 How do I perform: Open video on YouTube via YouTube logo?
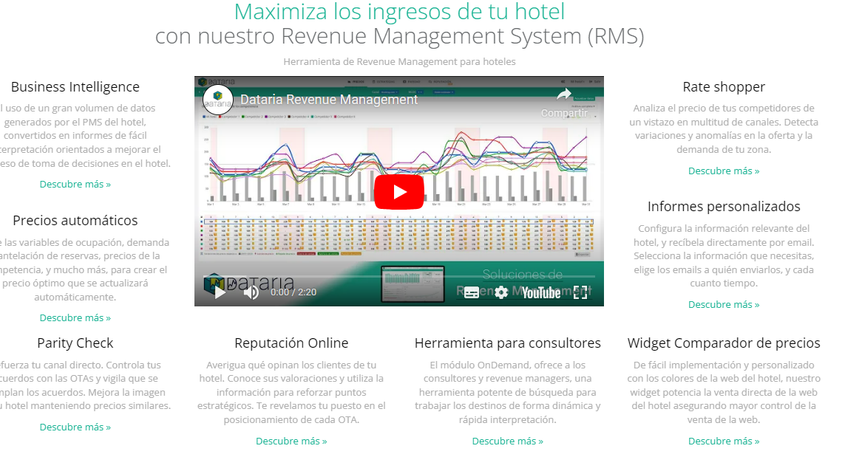coord(541,293)
